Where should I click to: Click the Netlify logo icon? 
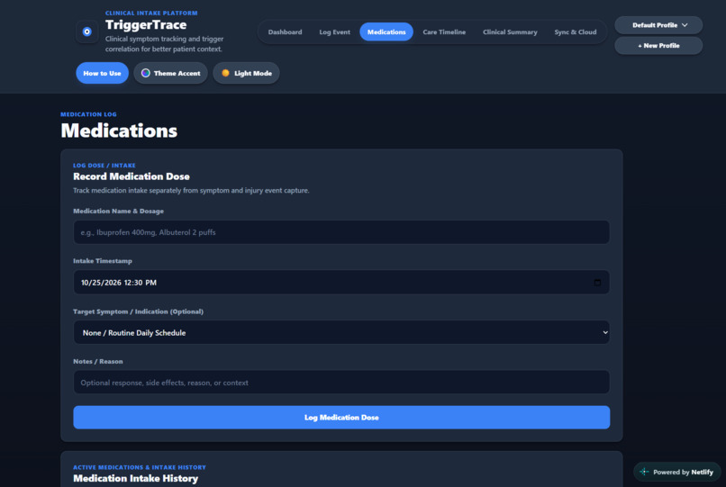point(644,472)
